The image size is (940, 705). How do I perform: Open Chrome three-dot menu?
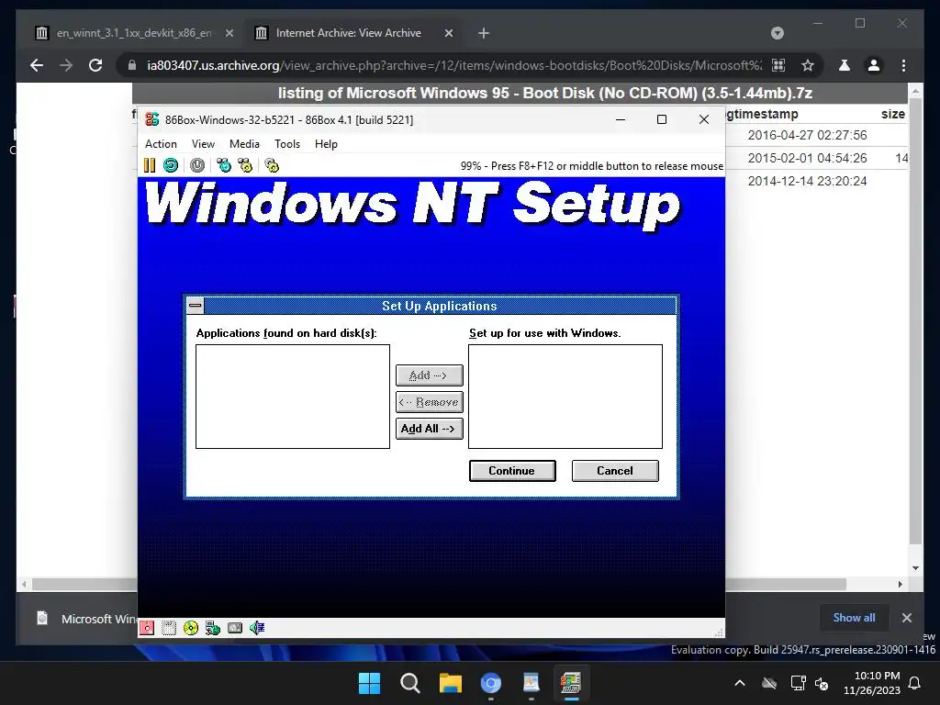pos(903,65)
